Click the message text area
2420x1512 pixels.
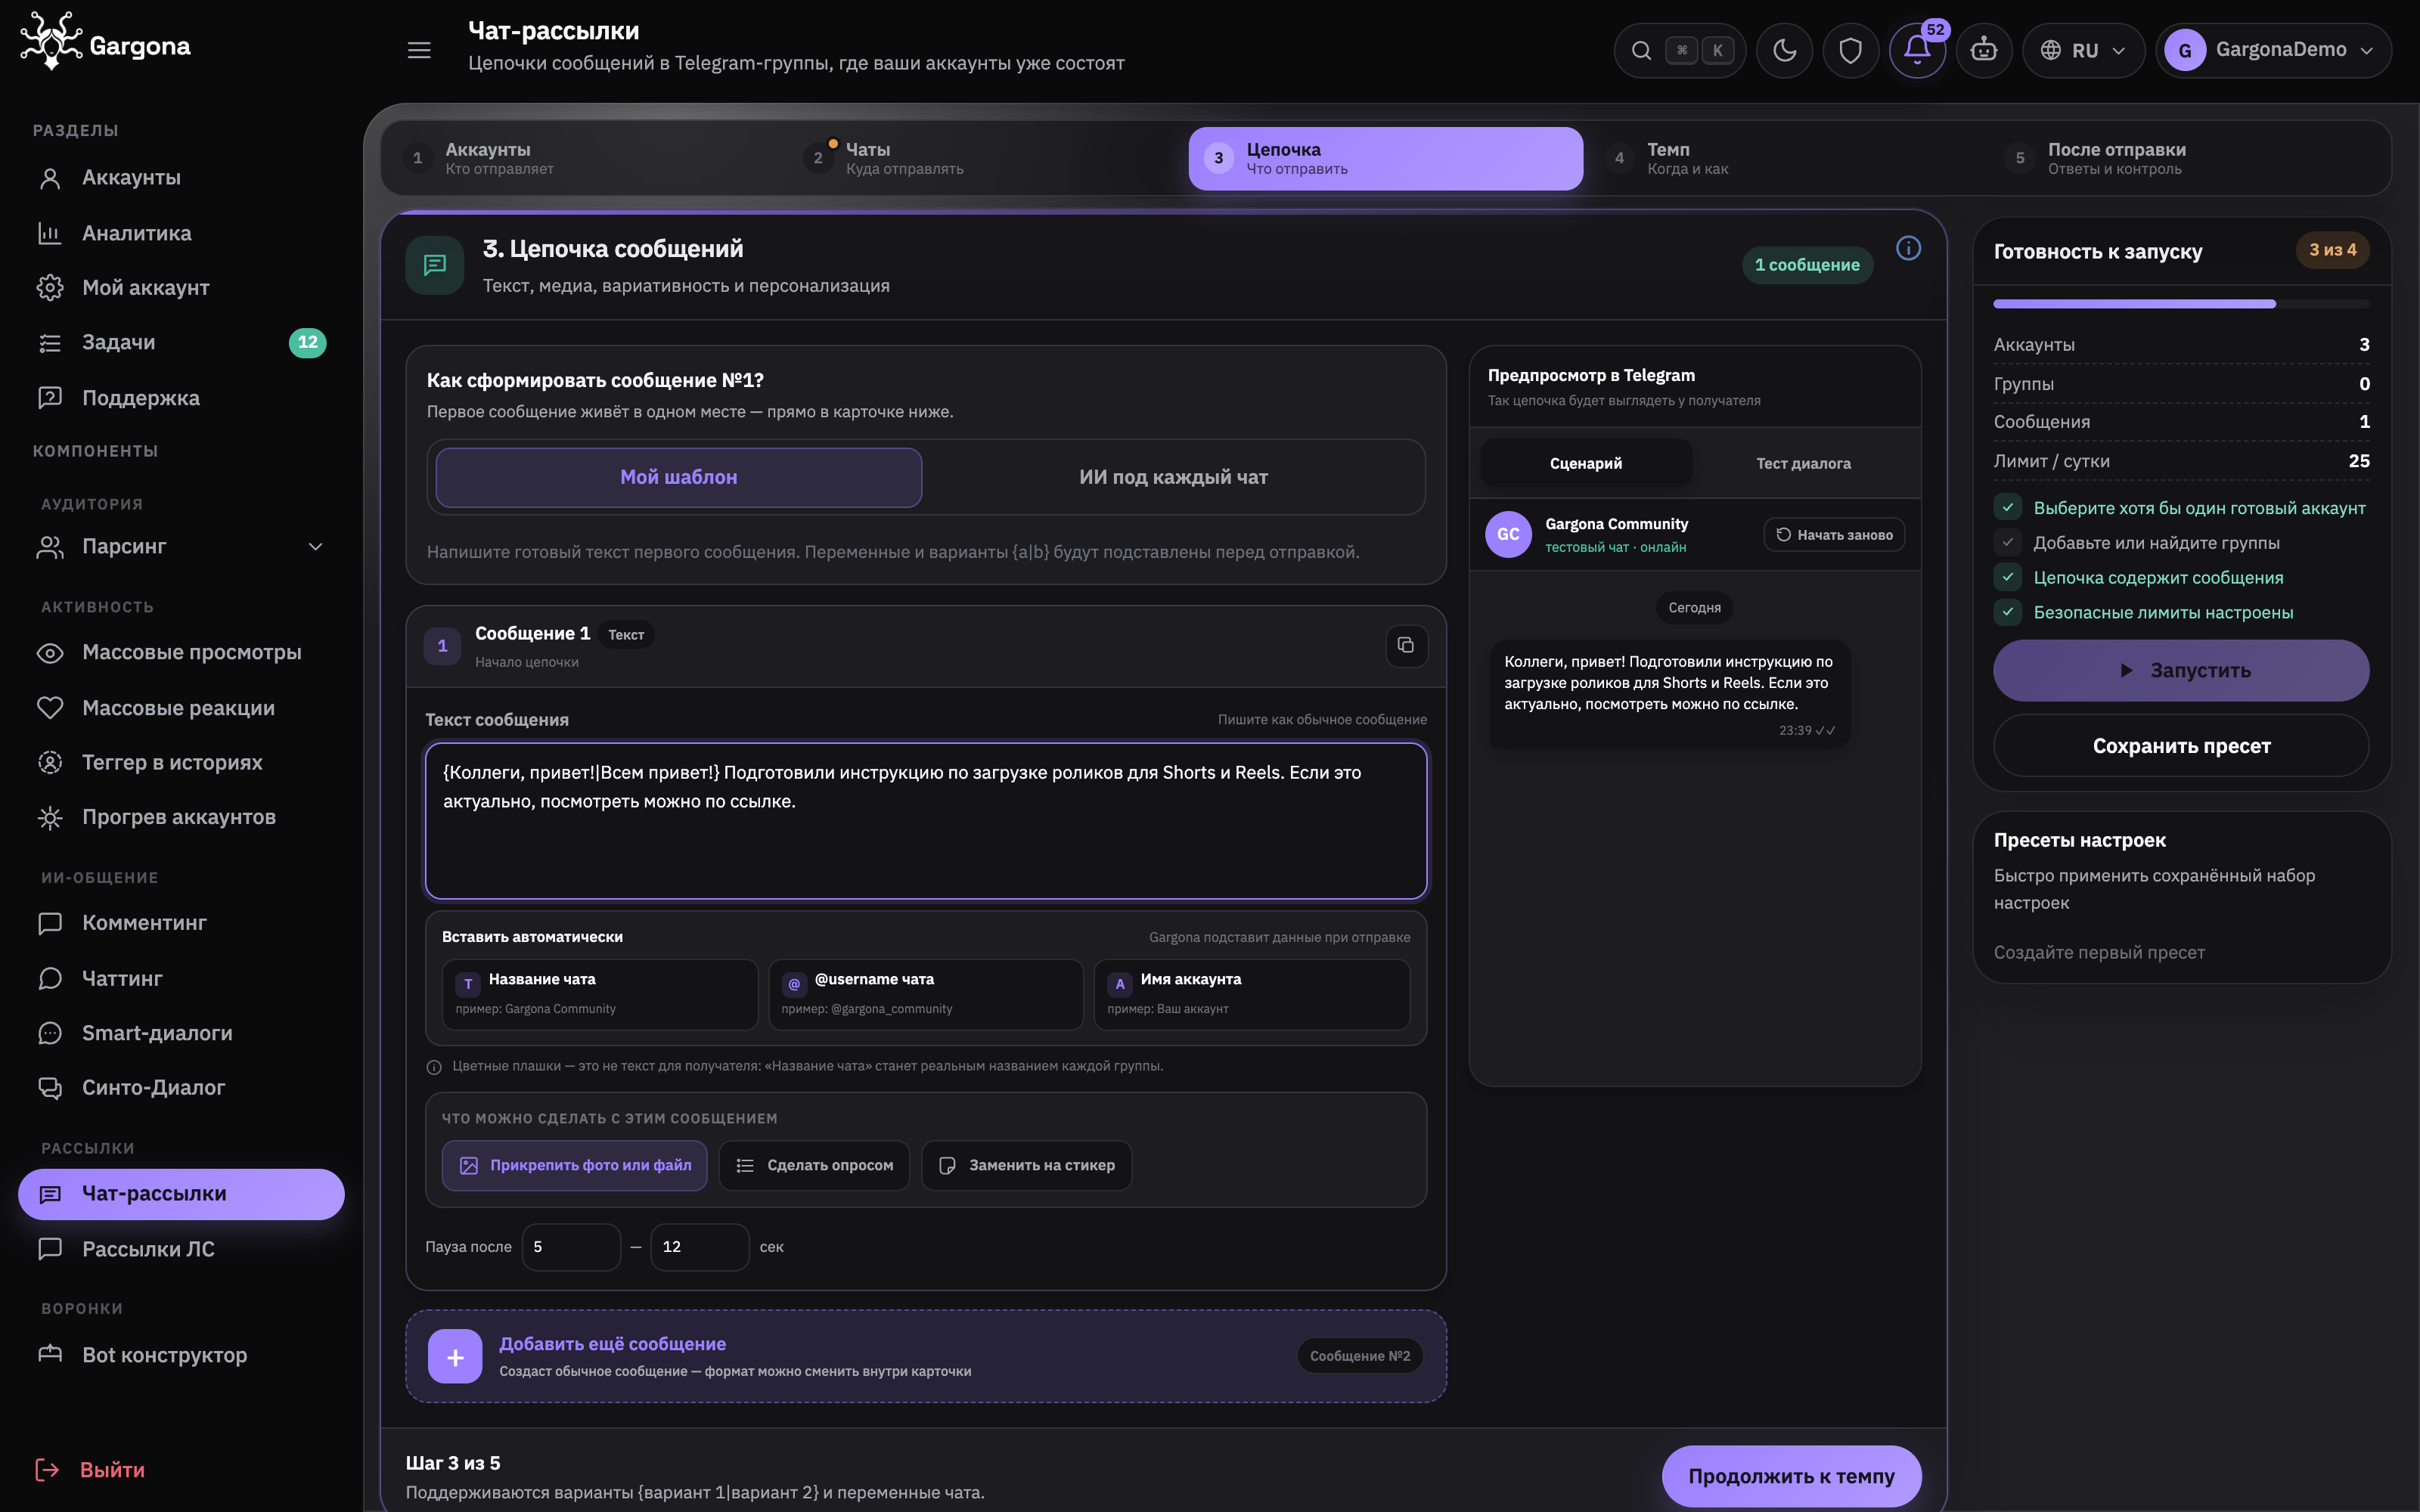[x=926, y=820]
